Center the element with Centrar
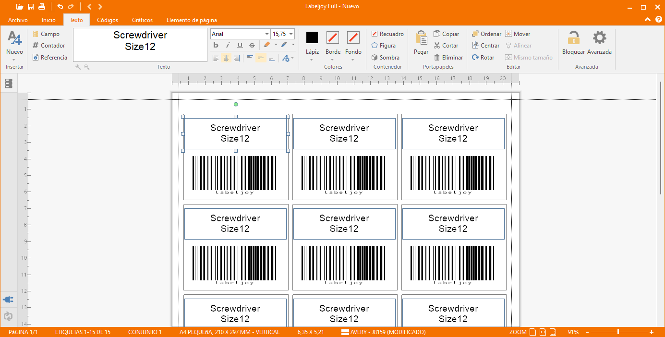Screen dimensions: 665x337 click(x=485, y=46)
